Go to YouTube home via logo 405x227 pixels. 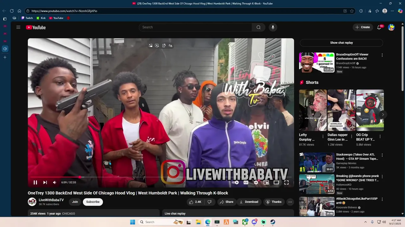pos(36,27)
